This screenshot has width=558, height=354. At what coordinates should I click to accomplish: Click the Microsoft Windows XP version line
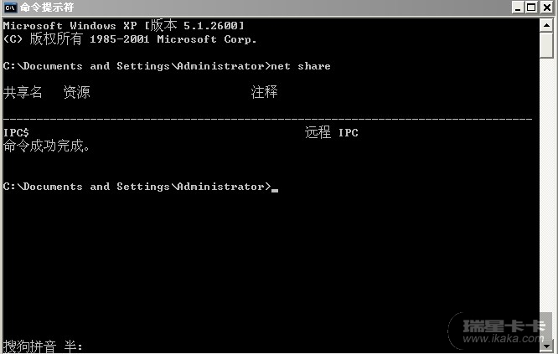click(124, 26)
